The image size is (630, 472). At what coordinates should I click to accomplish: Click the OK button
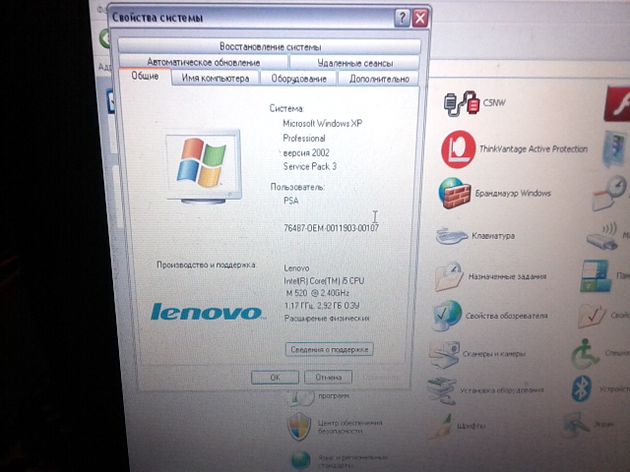(276, 378)
